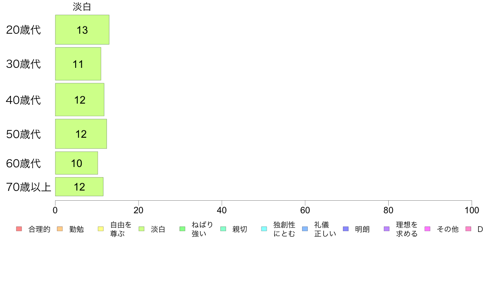Toggle the 礼儀正しい blue legend swatch
Image resolution: width=483 pixels, height=299 pixels.
click(305, 229)
